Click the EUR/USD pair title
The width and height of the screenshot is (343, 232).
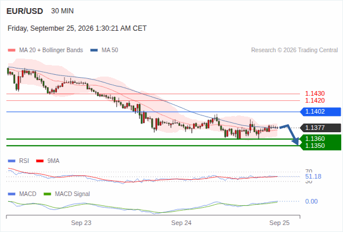coord(25,11)
